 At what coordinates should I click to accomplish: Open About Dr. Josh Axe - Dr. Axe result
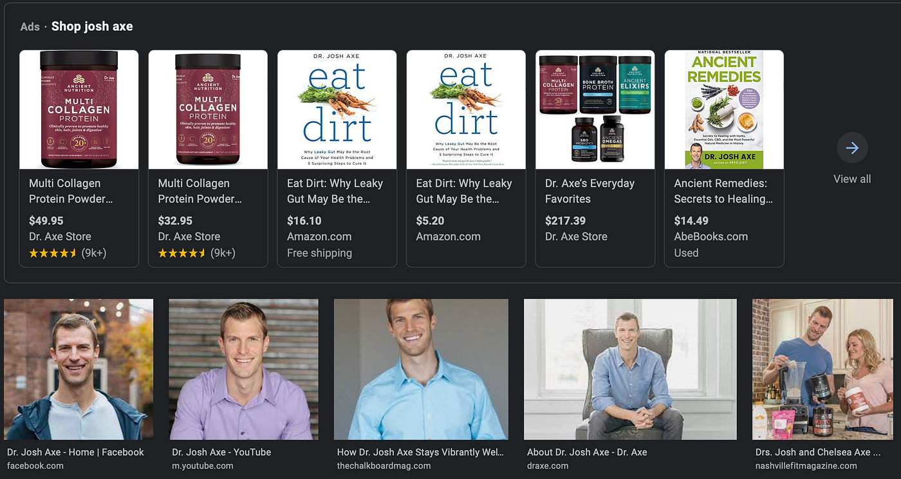coord(587,452)
